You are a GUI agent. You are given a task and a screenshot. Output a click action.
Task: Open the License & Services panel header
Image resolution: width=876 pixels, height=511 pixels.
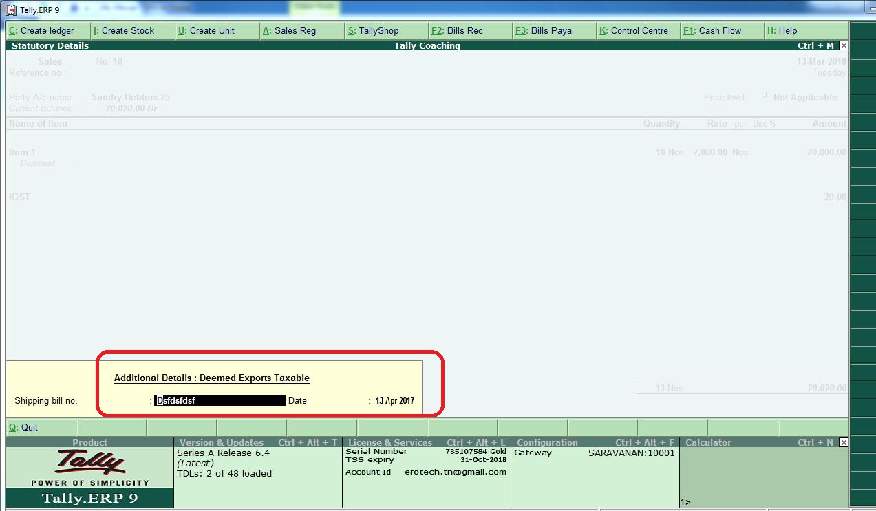tap(426, 442)
